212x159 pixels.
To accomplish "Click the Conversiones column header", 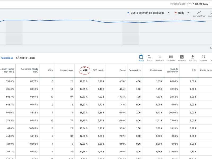I will coord(135,70).
